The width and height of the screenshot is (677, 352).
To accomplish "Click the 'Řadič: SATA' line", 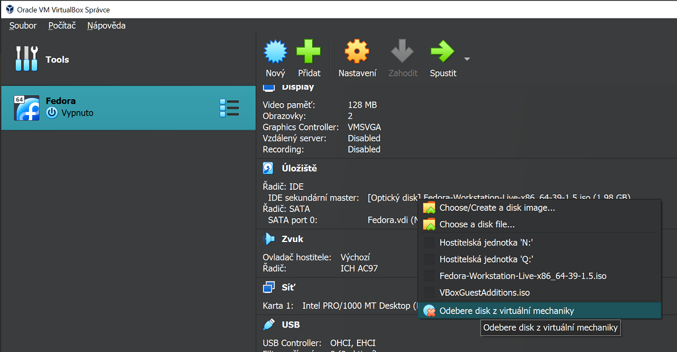I will tap(286, 209).
